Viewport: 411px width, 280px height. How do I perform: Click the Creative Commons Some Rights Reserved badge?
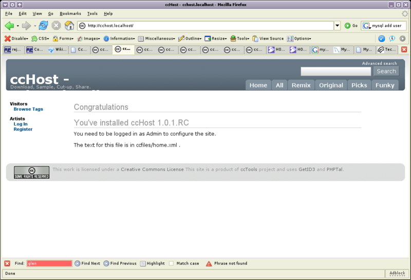click(31, 172)
